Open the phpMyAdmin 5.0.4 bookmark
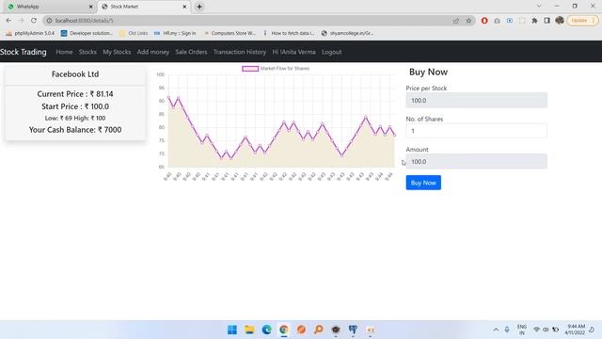The width and height of the screenshot is (602, 339). coord(30,34)
